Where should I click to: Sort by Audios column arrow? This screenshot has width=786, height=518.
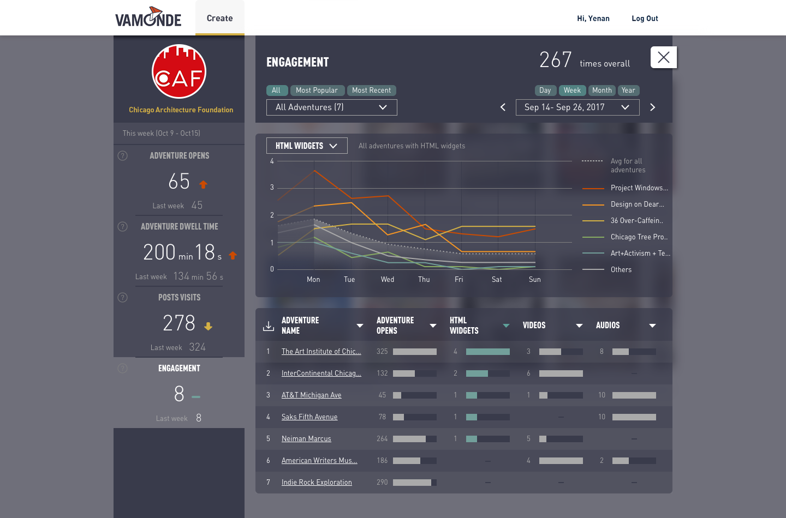point(652,326)
